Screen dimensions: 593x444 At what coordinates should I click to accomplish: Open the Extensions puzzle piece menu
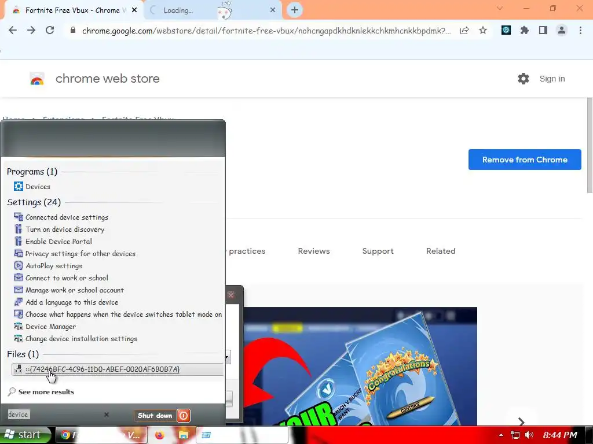coord(525,30)
